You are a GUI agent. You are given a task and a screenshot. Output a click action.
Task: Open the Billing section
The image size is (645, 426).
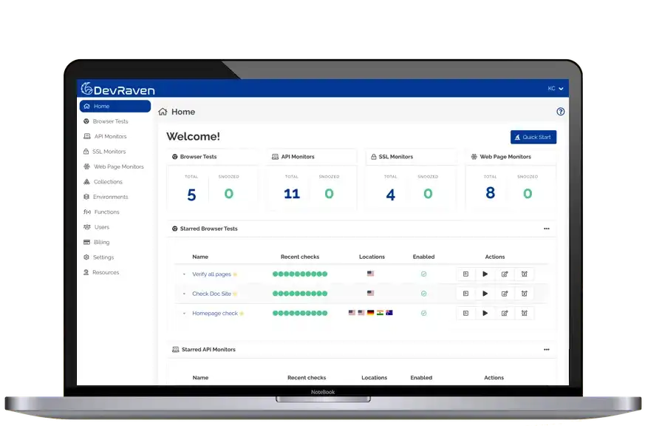coord(102,242)
